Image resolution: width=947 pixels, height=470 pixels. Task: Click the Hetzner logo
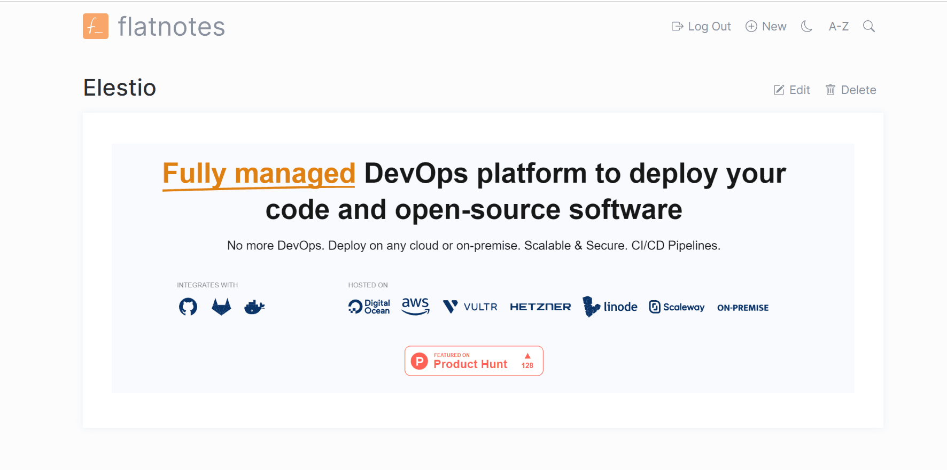tap(540, 307)
